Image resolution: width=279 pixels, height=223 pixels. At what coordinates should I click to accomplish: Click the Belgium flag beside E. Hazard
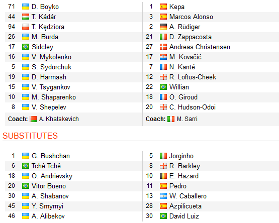click(x=163, y=176)
